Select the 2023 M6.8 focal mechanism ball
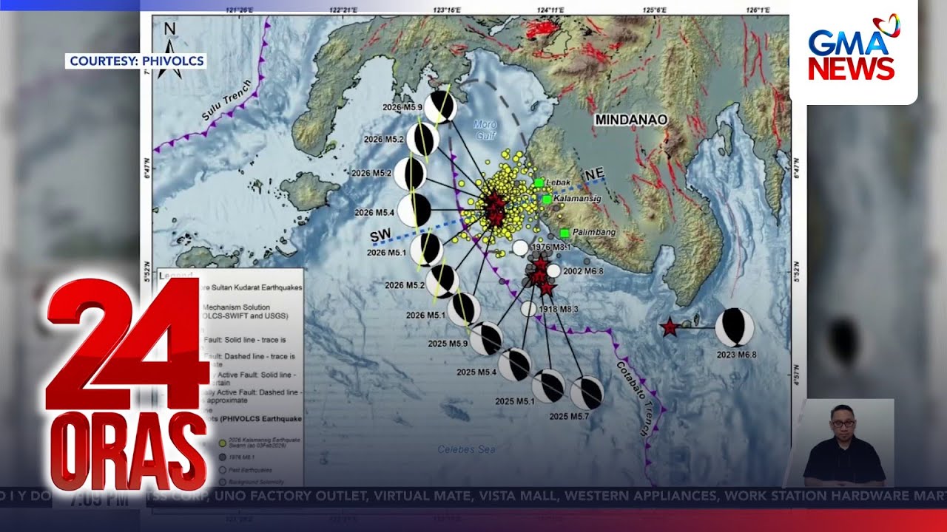 [735, 327]
